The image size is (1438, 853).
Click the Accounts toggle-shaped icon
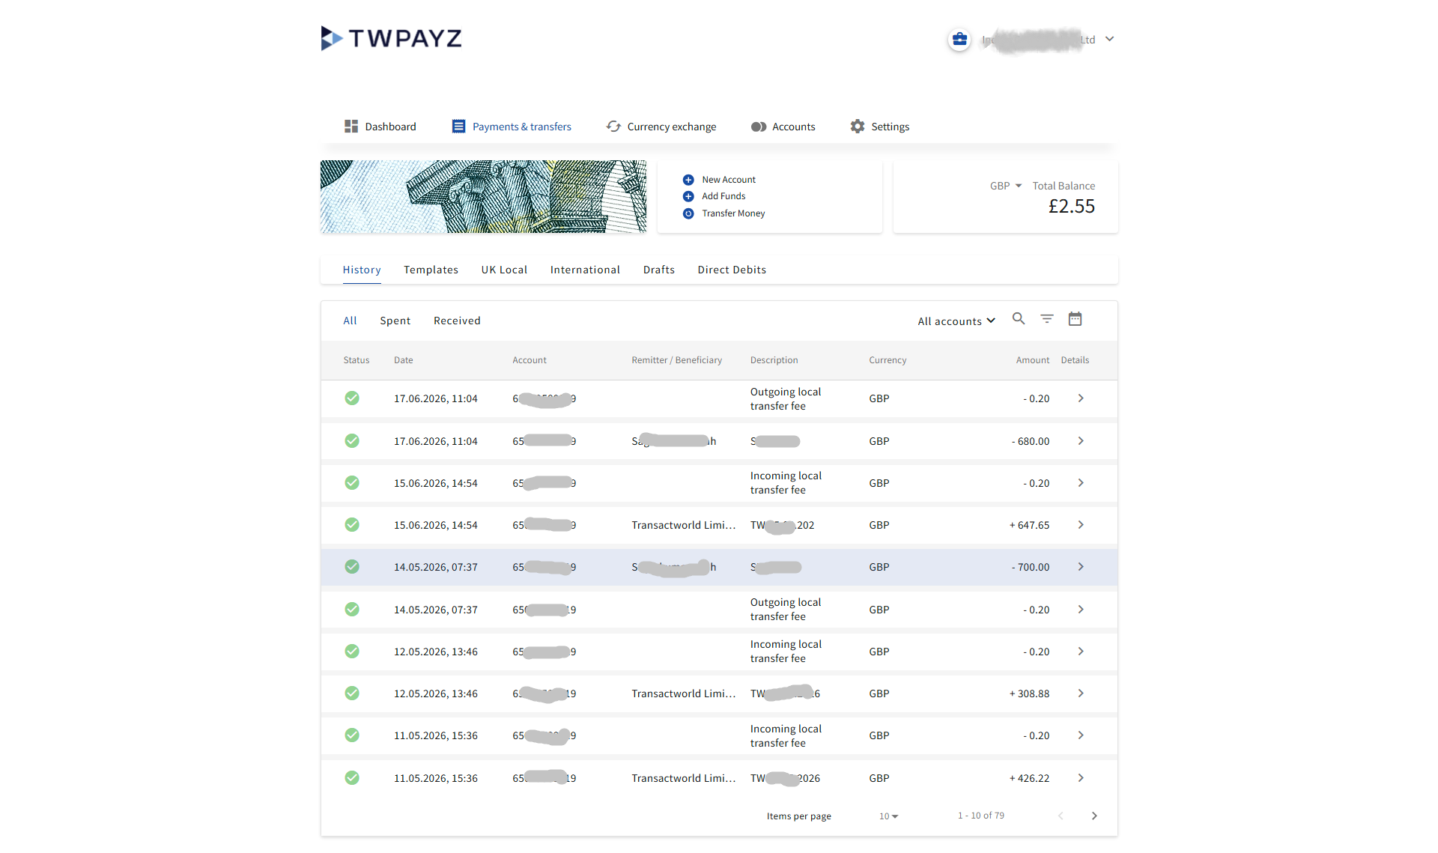(x=759, y=127)
